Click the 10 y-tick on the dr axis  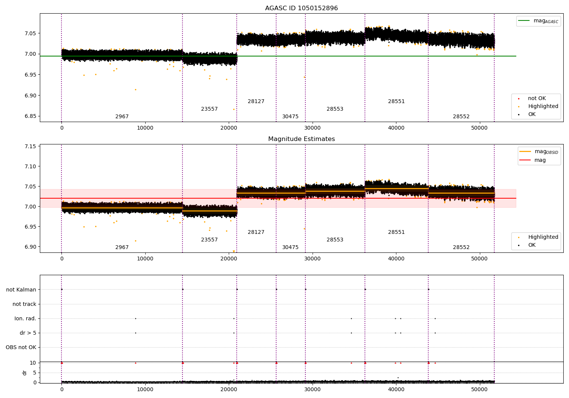[33, 363]
